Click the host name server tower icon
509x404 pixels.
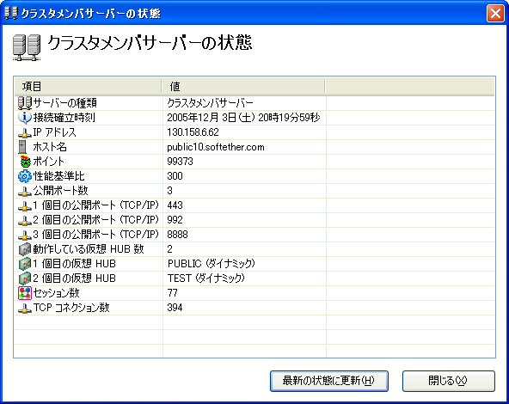coord(22,147)
